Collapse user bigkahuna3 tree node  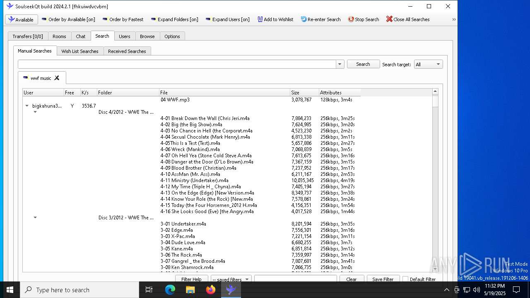click(27, 106)
